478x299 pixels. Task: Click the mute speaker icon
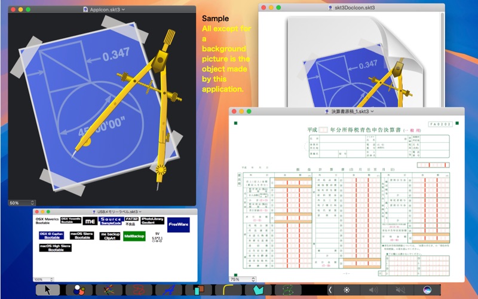coord(400,290)
